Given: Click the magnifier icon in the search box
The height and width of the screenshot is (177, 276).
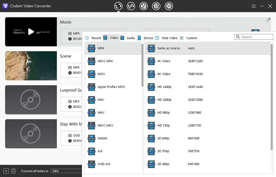Looking at the screenshot, I should (238, 37).
